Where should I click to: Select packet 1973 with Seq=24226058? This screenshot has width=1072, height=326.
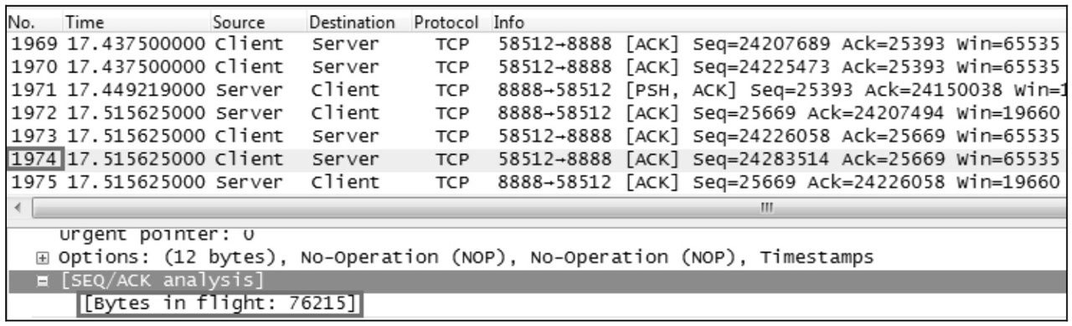535,136
